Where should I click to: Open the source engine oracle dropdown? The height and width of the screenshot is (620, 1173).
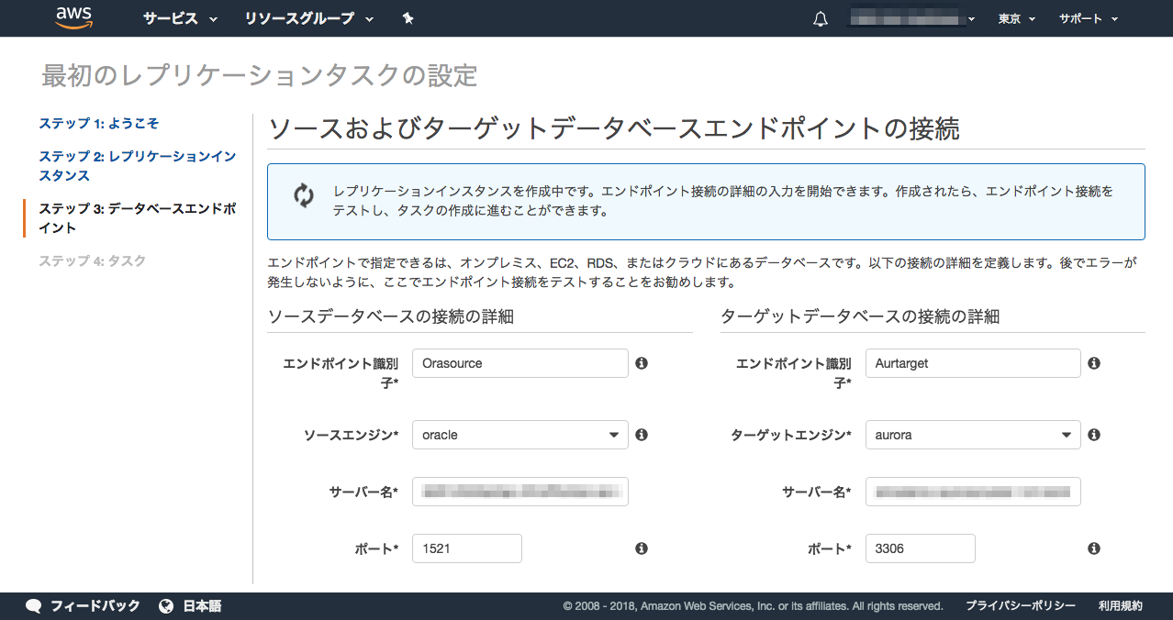click(x=519, y=435)
